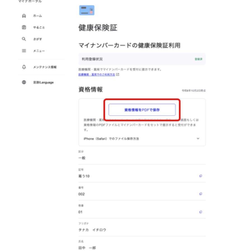Screen dimensions: 232x251
Task: Open the 医療機関・薬局でのご利用方法 link
Action: pyautogui.click(x=96, y=75)
